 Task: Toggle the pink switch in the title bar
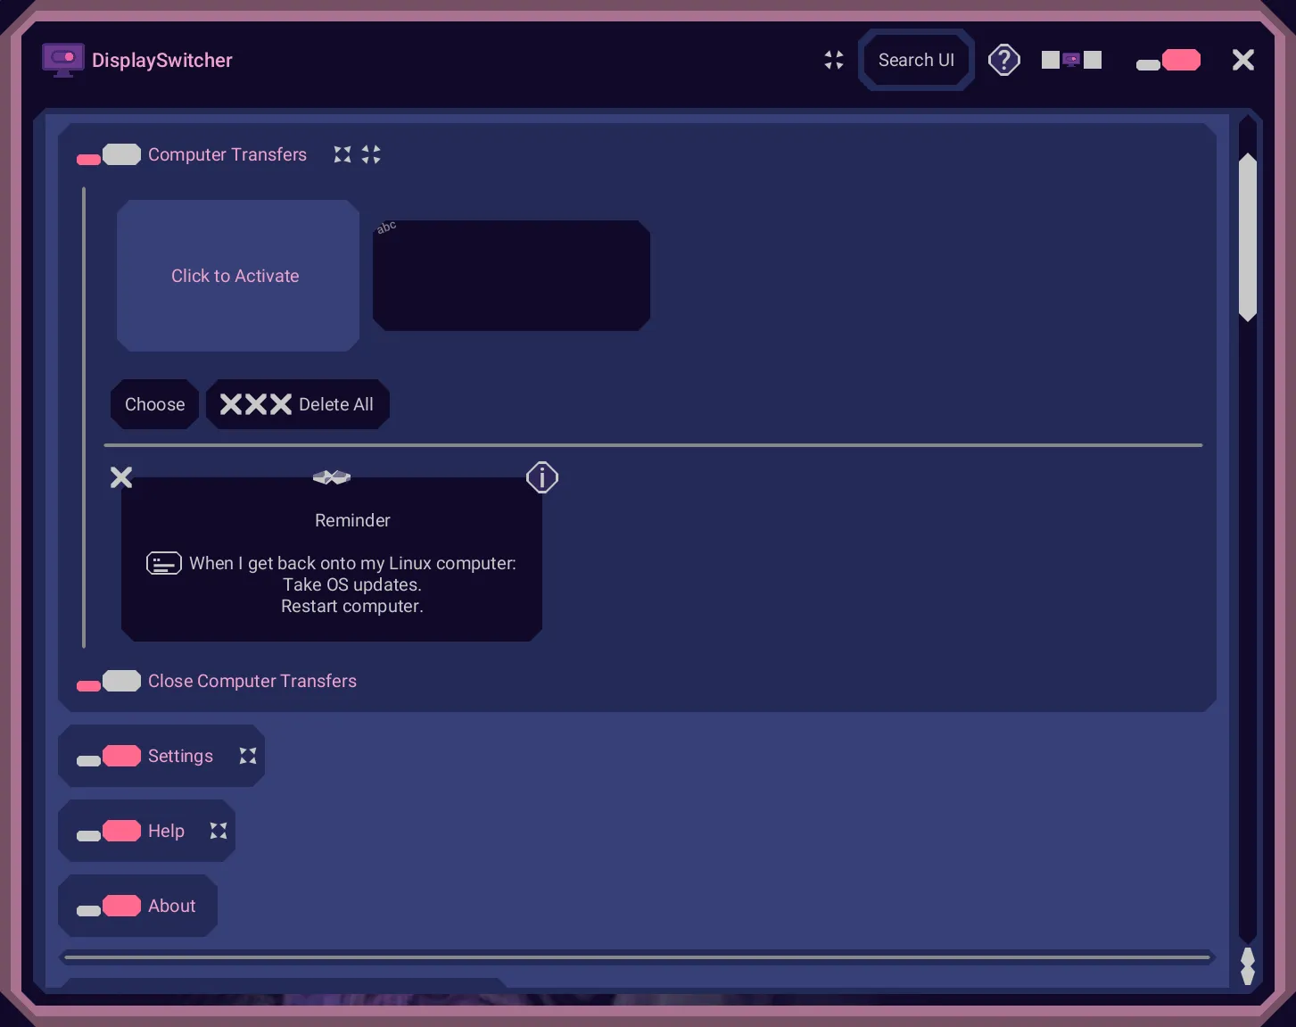point(1168,60)
